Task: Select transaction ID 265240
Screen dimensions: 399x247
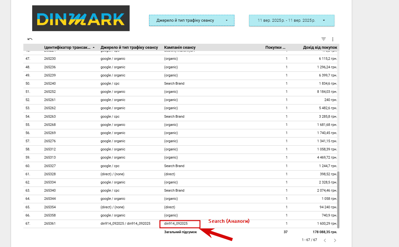Action: pos(50,83)
